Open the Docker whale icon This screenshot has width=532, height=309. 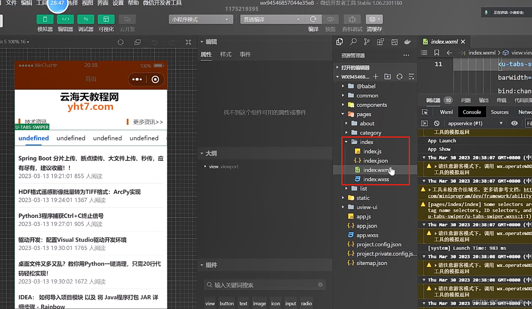click(407, 42)
